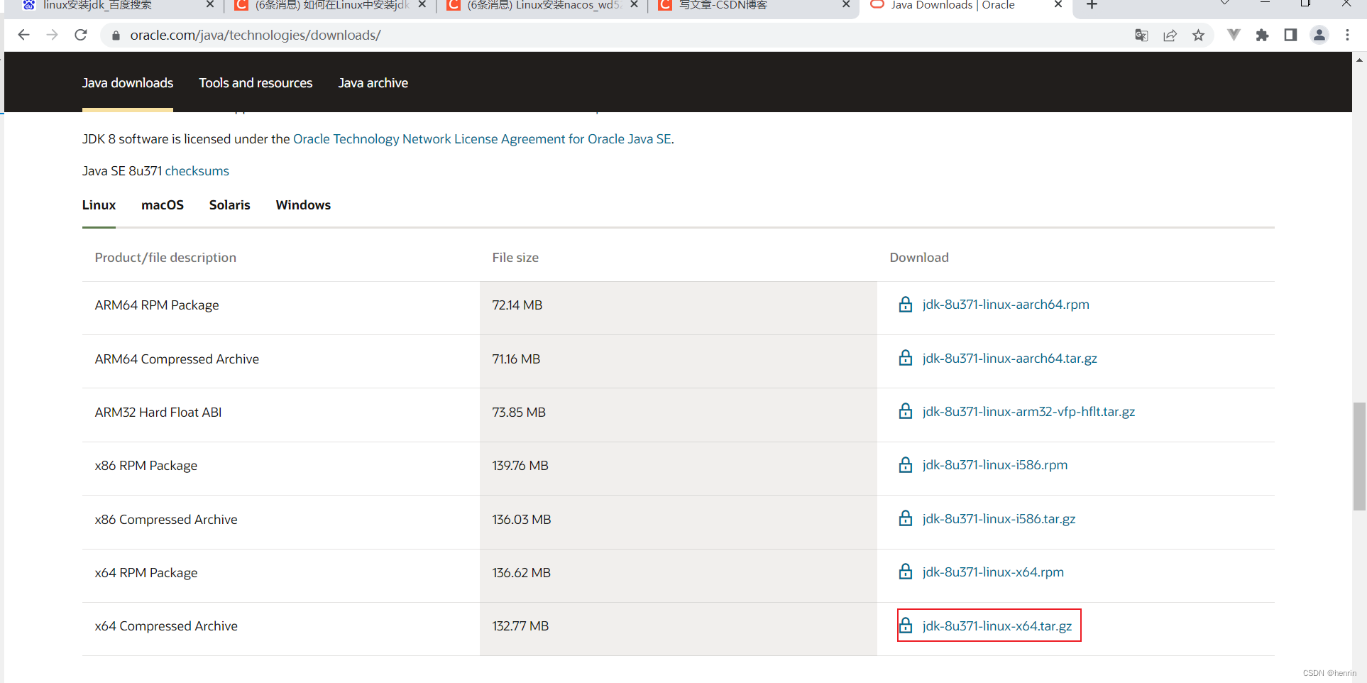Click the page vertical scrollbar thumb
The image size is (1367, 683).
(1359, 457)
